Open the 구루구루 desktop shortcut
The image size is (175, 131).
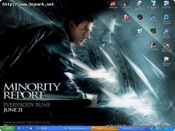(153, 19)
